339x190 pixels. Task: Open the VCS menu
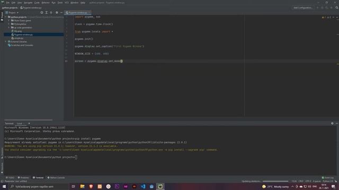67,3
